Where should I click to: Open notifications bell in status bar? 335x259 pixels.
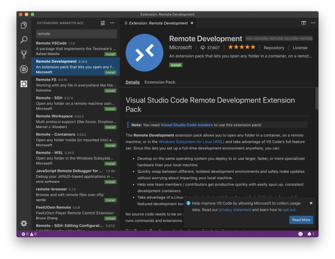[310, 234]
